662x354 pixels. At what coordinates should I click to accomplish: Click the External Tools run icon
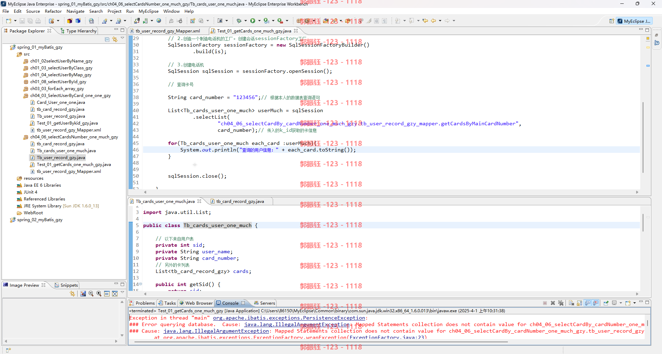[280, 21]
